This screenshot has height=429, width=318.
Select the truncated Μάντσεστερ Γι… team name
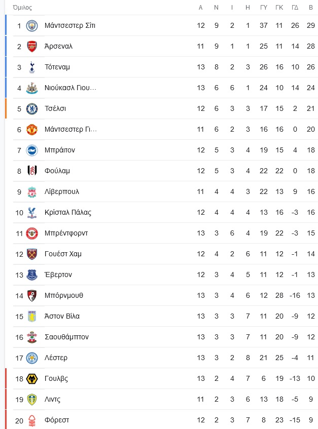coord(70,130)
